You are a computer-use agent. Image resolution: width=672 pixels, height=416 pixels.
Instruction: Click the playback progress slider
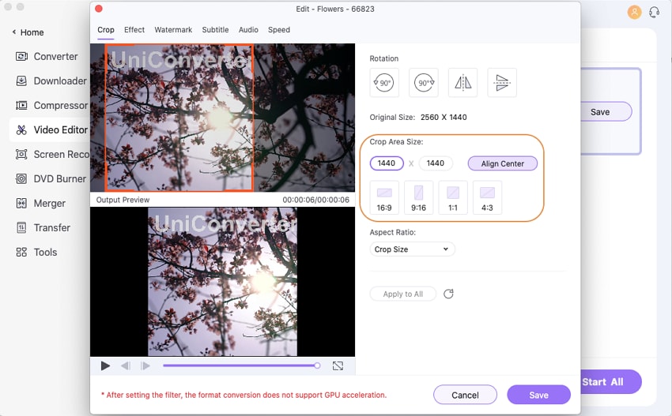coord(241,365)
